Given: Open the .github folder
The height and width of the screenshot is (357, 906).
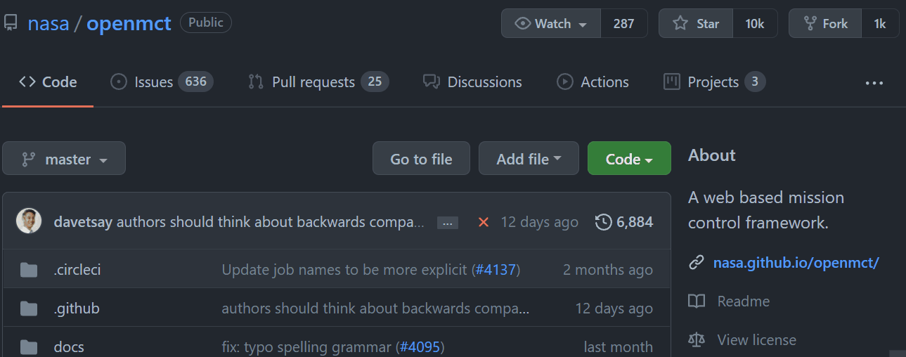Looking at the screenshot, I should pyautogui.click(x=77, y=308).
